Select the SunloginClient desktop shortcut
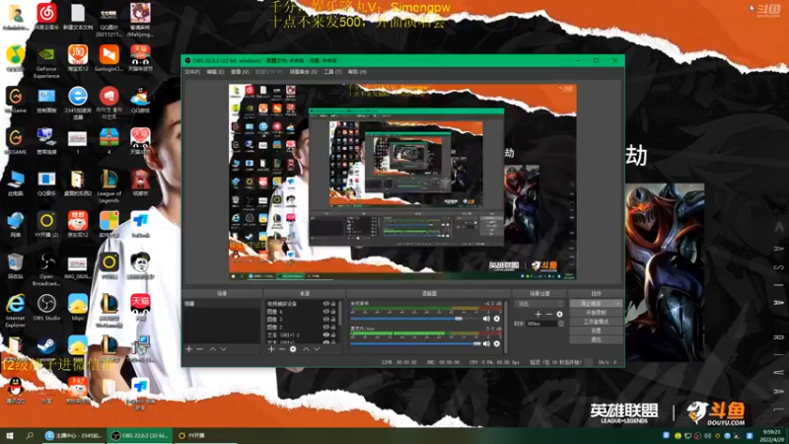Image resolution: width=789 pixels, height=444 pixels. pos(108,58)
